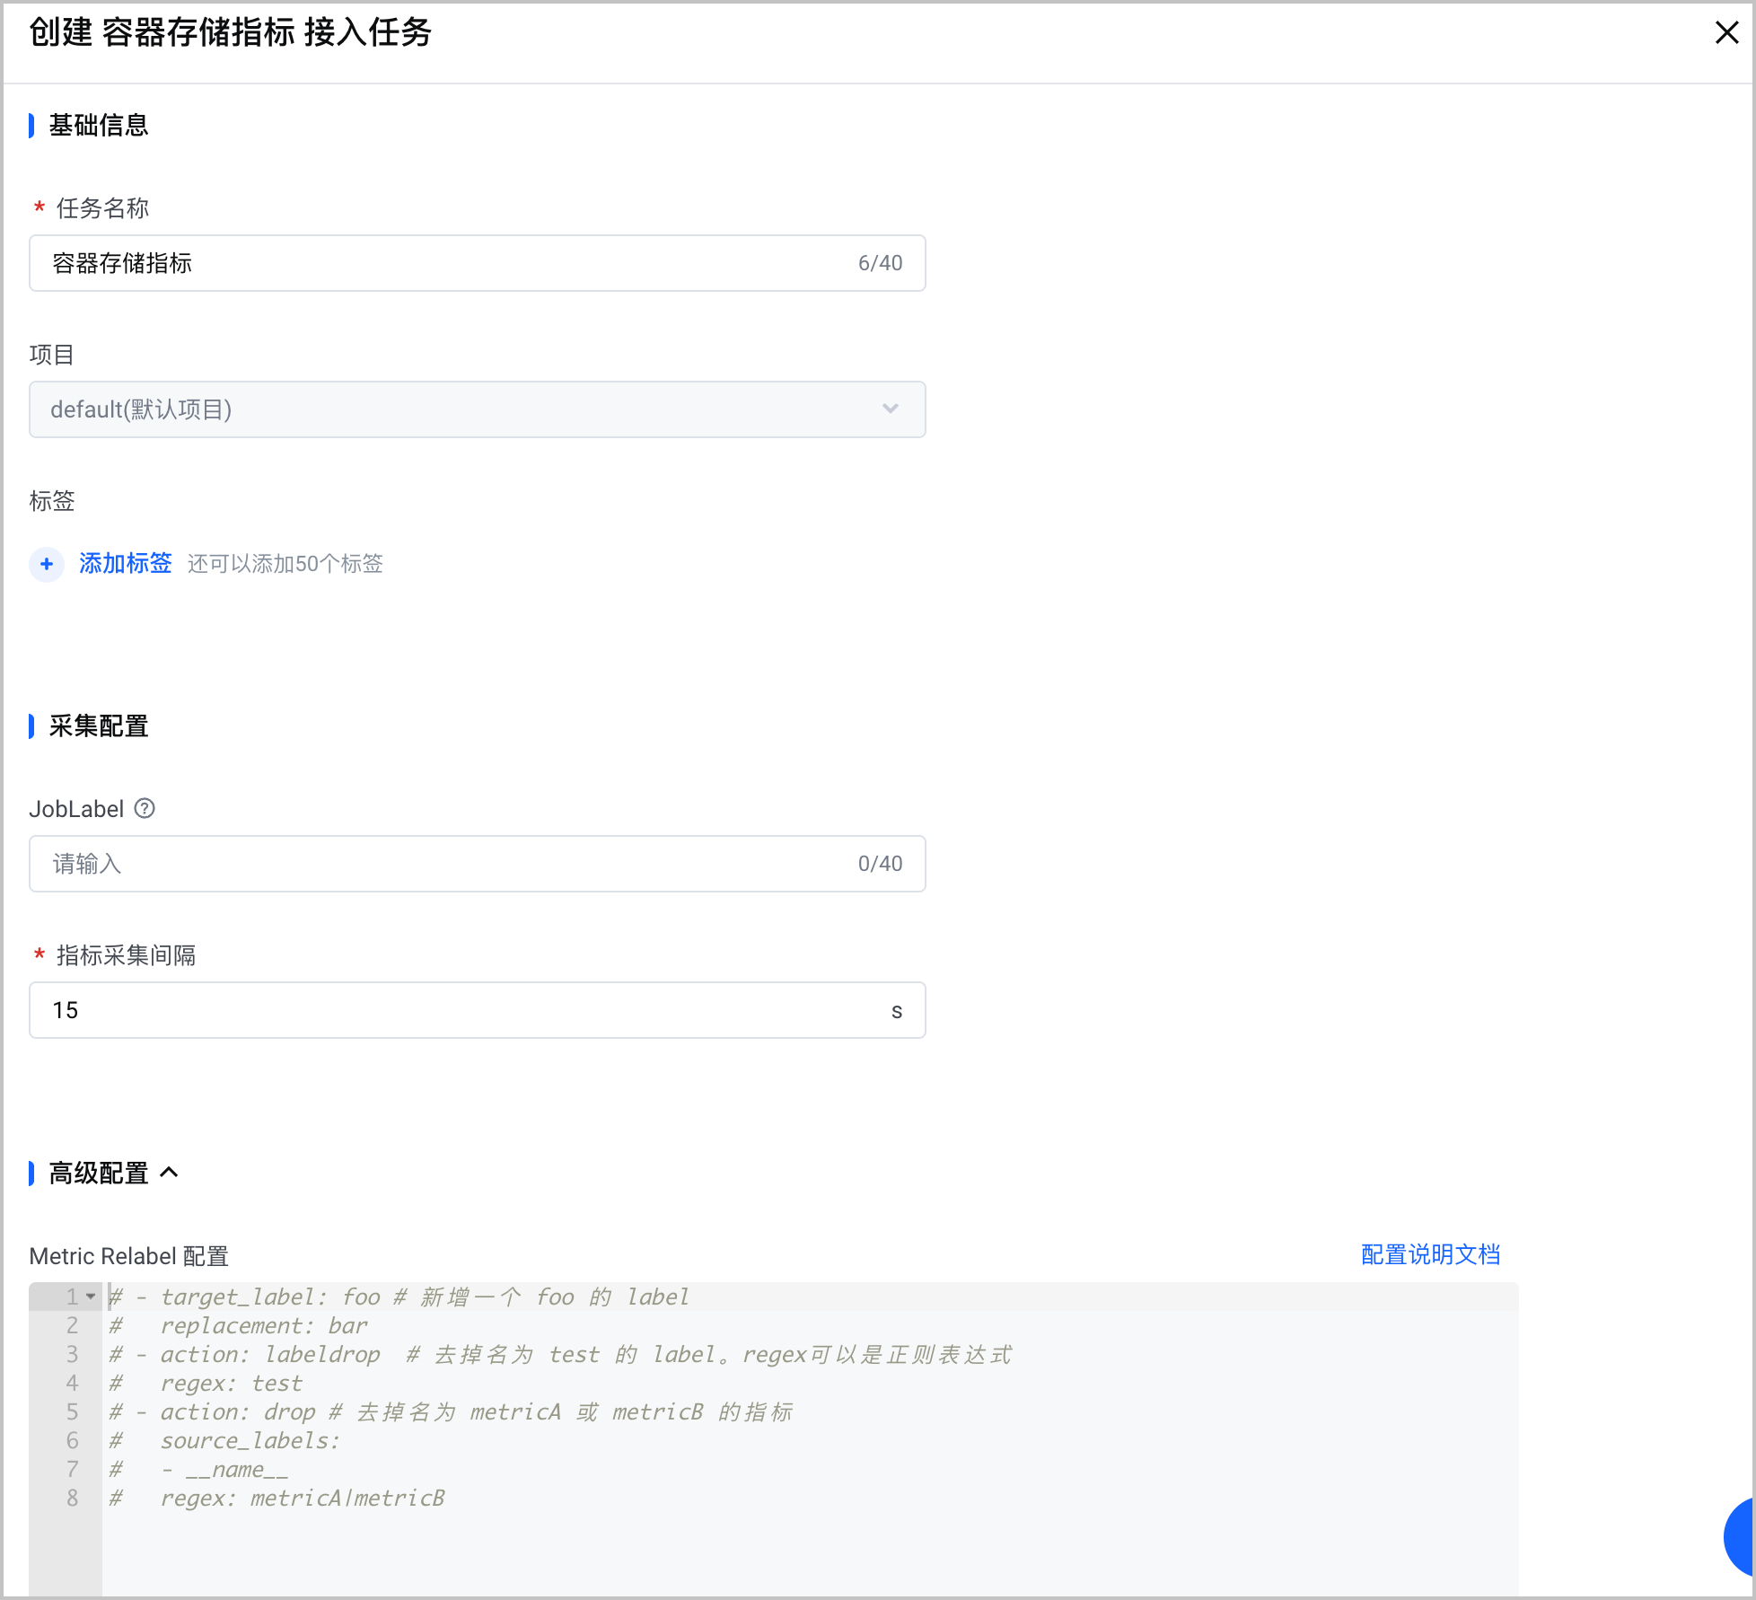1756x1600 pixels.
Task: Click the 添加标签 link
Action: click(x=125, y=563)
